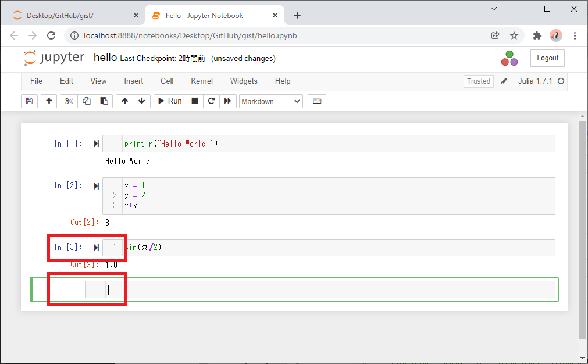Cut selected cells with scissors icon
Viewport: 588px width, 364px height.
(x=69, y=101)
